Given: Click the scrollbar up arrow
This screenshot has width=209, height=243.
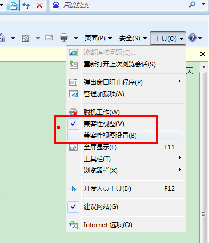Looking at the screenshot, I should (204, 67).
